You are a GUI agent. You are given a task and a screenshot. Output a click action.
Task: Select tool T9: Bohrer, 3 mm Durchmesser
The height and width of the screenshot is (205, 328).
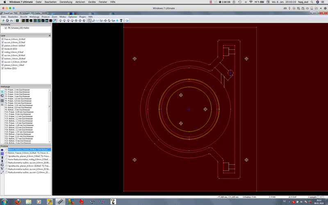click(x=17, y=110)
